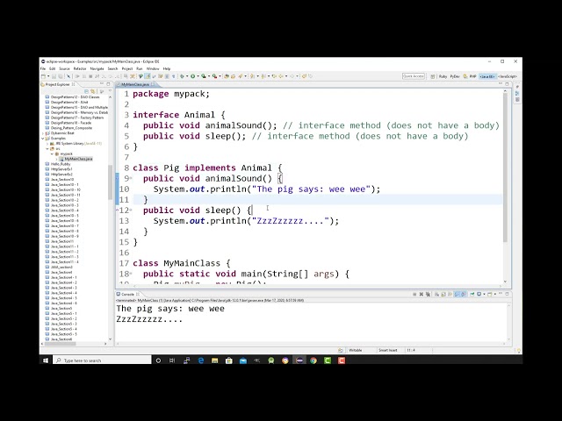This screenshot has width=562, height=421.
Task: Click the Remove All Terminated Launches icon
Action: coord(428,295)
